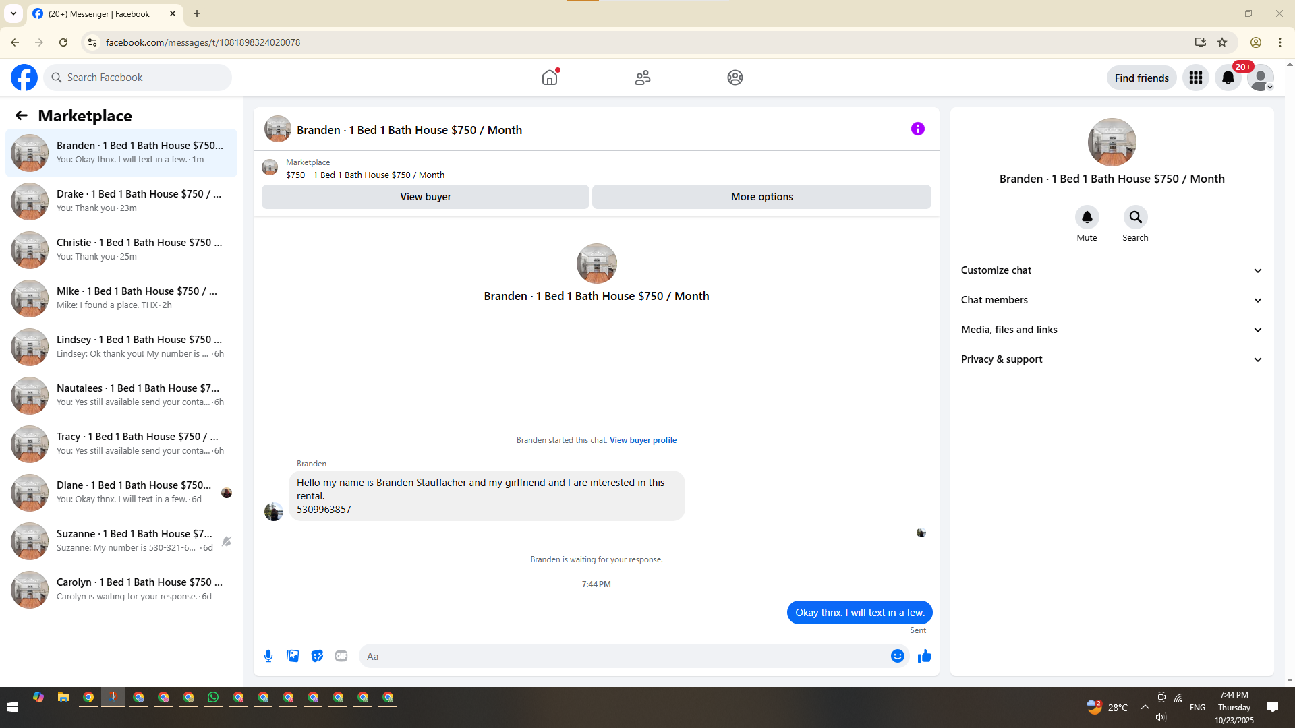The width and height of the screenshot is (1295, 728).
Task: Open the notifications bell
Action: [1228, 78]
